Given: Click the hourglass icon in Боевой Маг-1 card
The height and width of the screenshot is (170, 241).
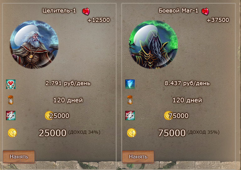Looking at the screenshot, I should 130,100.
